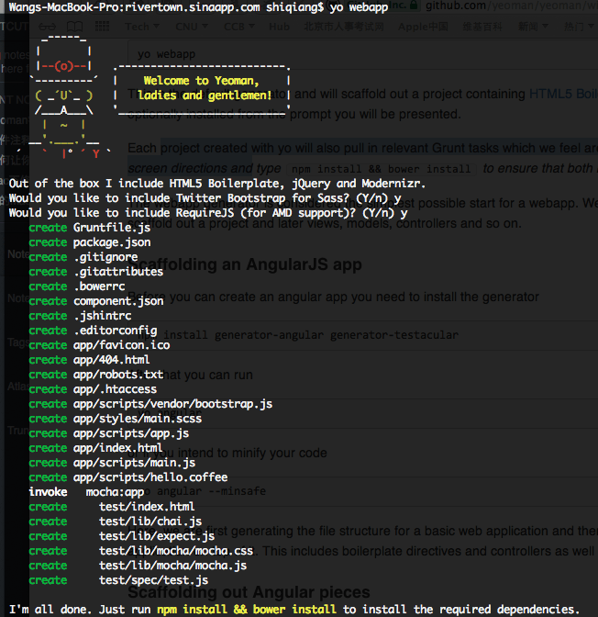Open the Hub bookmark in browser

(279, 27)
